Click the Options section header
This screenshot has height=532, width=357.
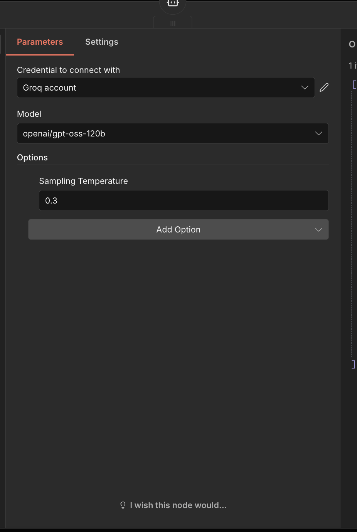(32, 157)
